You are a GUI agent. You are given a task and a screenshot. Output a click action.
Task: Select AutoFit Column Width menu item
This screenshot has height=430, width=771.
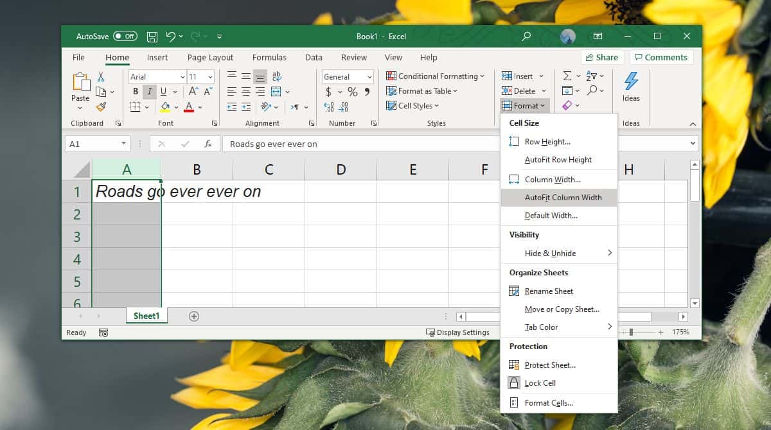[x=563, y=198]
